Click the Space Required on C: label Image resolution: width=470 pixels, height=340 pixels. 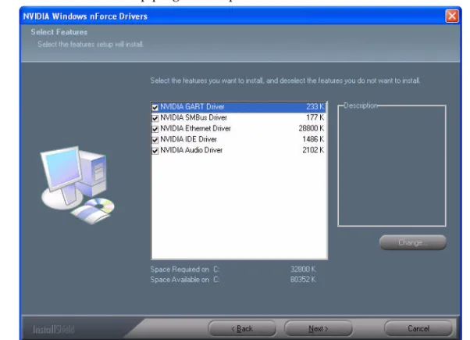184,270
